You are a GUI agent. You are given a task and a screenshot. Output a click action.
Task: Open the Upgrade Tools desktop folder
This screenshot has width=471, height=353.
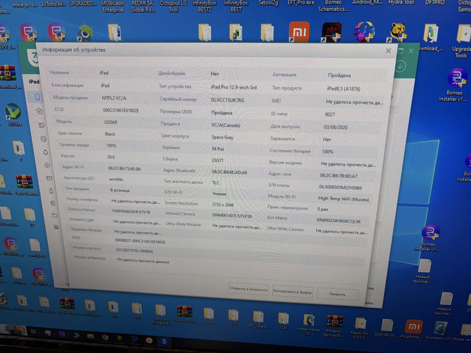(462, 41)
